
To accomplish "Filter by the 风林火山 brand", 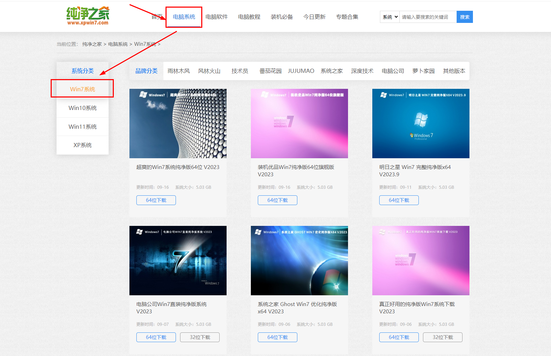I will (x=209, y=71).
